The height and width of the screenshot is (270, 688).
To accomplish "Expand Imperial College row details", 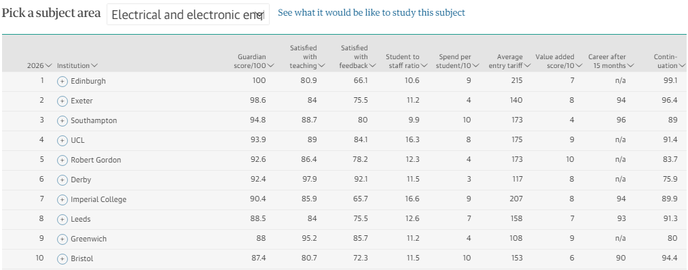I will [x=62, y=200].
